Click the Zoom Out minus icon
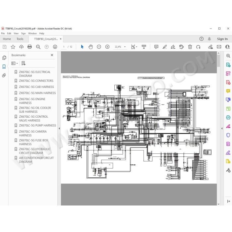 point(99,47)
